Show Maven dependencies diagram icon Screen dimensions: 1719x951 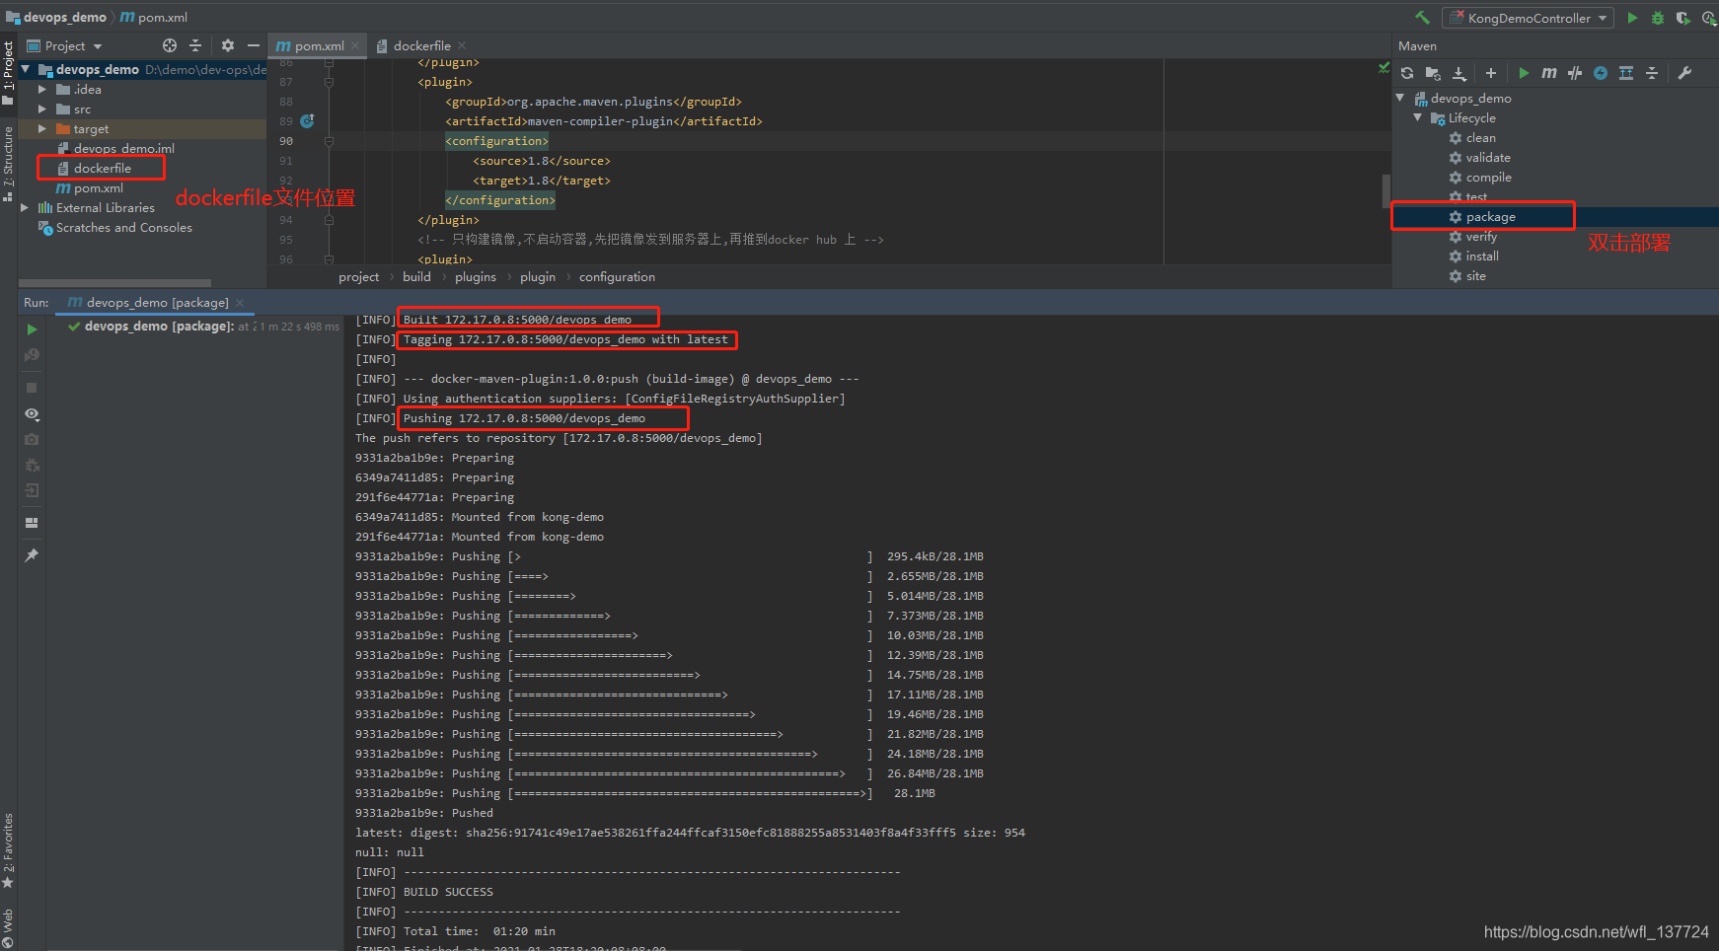(1626, 73)
